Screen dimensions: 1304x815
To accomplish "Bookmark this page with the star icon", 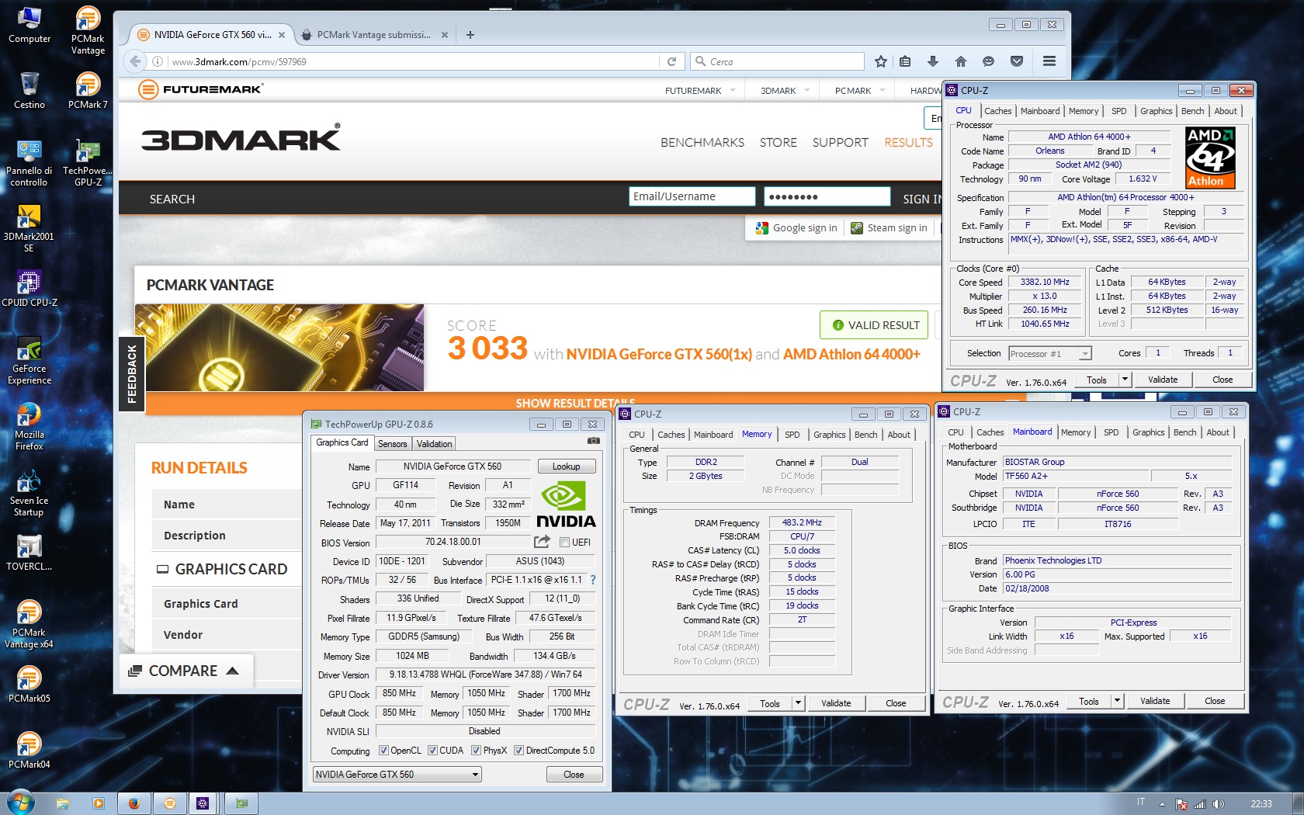I will (880, 61).
